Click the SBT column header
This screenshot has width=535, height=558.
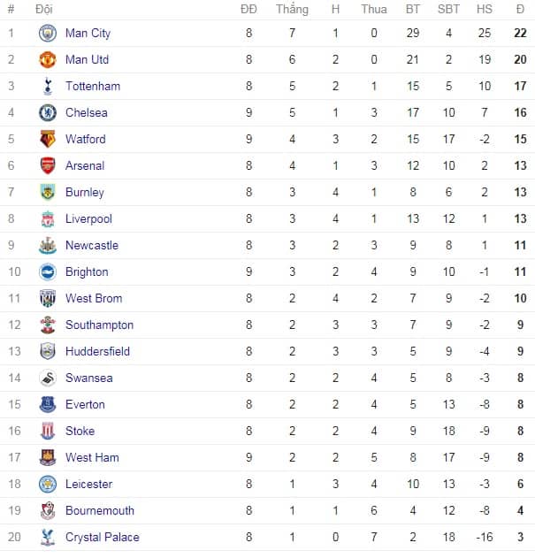coord(448,9)
